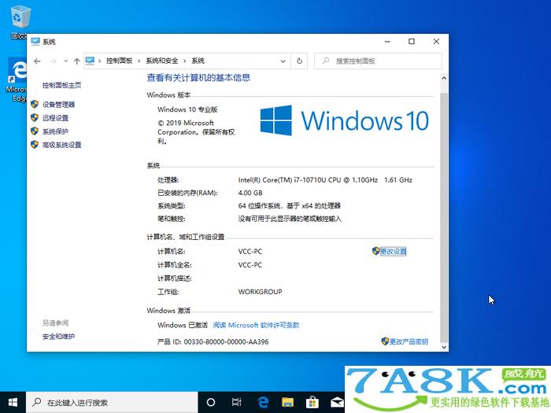Click the Back arrow in navigation bar

point(37,61)
